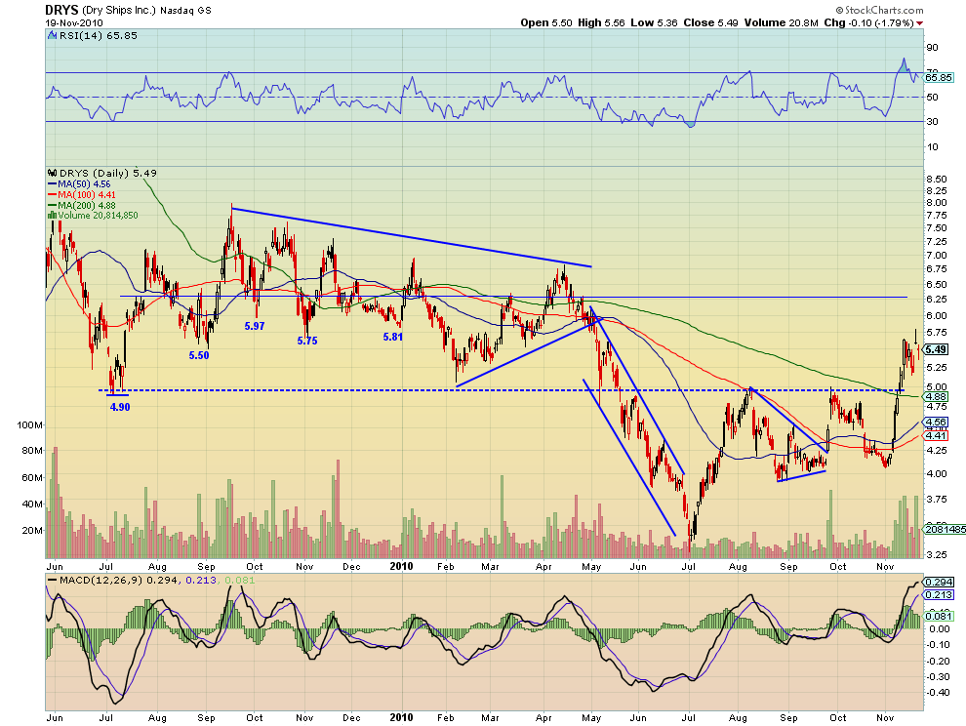Click the DRYS ticker symbol title
The height and width of the screenshot is (726, 966).
[61, 10]
